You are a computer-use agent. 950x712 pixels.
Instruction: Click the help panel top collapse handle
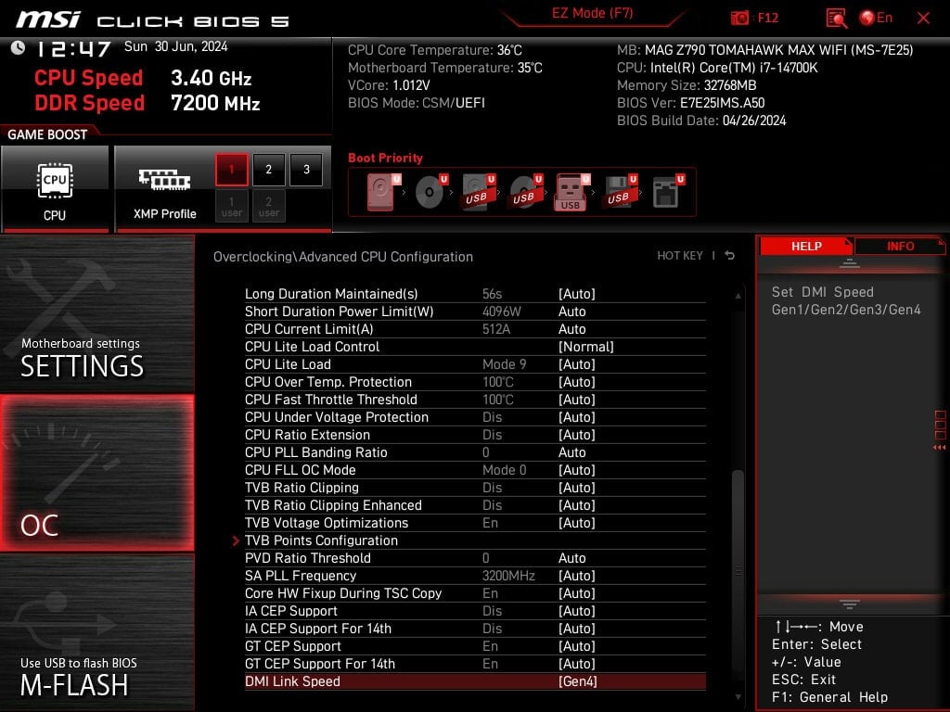849,263
